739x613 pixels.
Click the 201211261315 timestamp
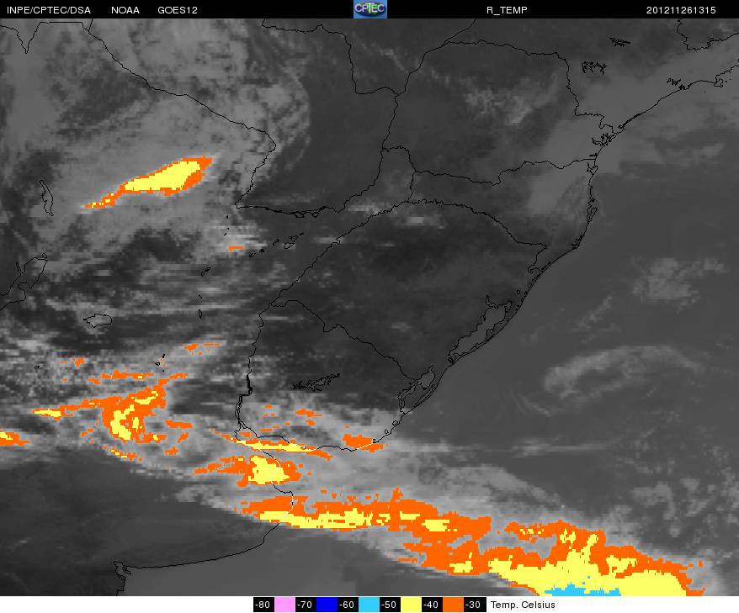(681, 10)
